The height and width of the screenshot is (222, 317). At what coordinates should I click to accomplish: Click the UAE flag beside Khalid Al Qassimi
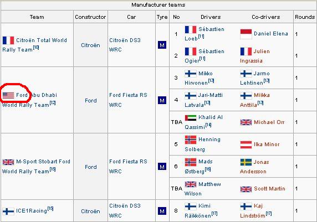pyautogui.click(x=191, y=117)
